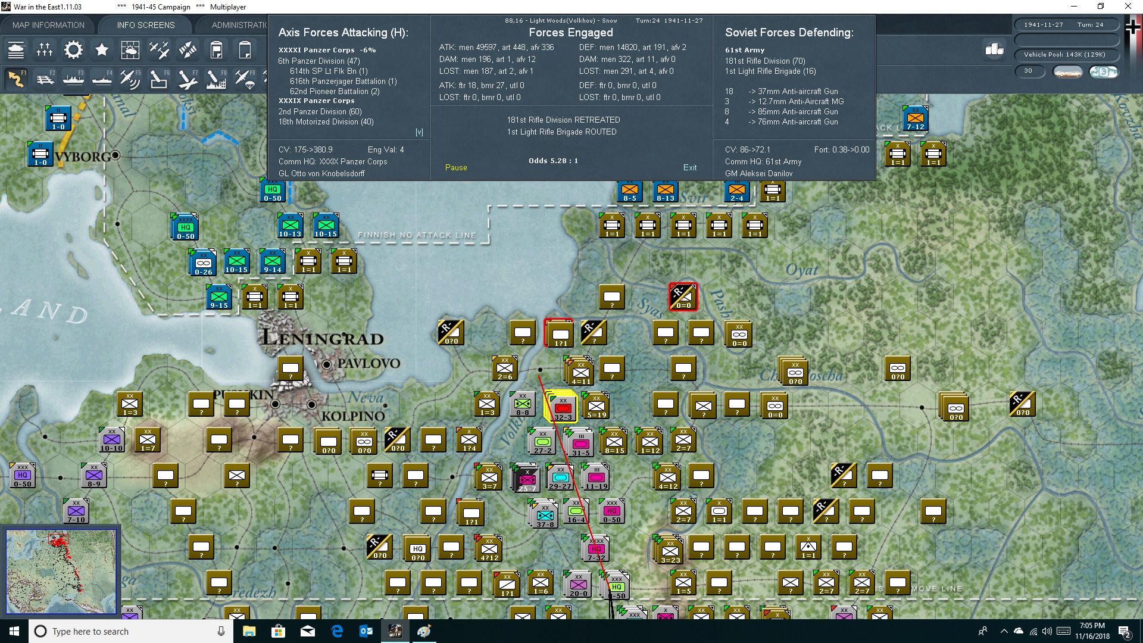Viewport: 1143px width, 643px height.
Task: Select F4 amphibious transport mode icon
Action: click(102, 79)
